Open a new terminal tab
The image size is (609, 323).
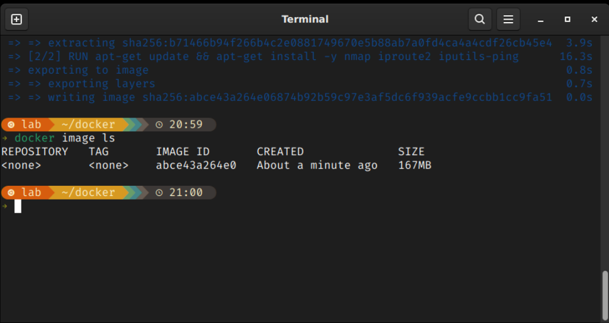click(16, 19)
